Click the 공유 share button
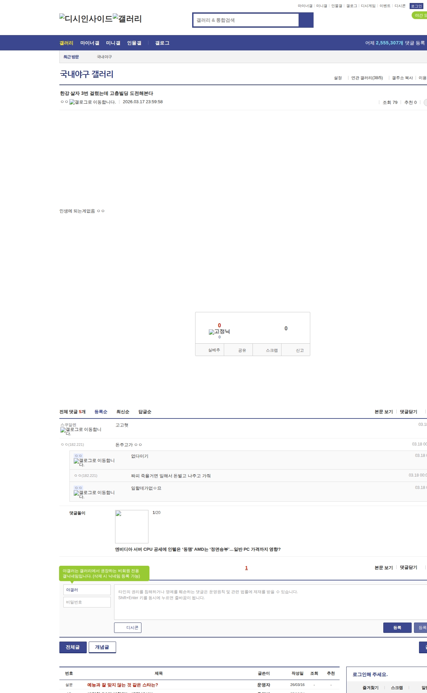The width and height of the screenshot is (427, 693). pos(239,350)
